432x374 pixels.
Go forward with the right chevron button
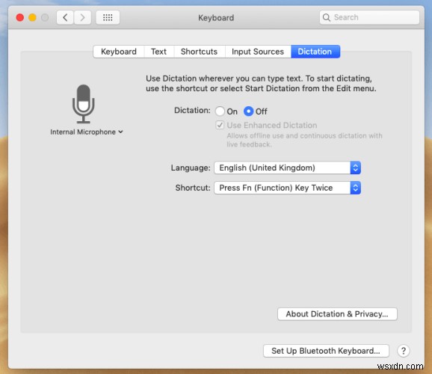[82, 18]
